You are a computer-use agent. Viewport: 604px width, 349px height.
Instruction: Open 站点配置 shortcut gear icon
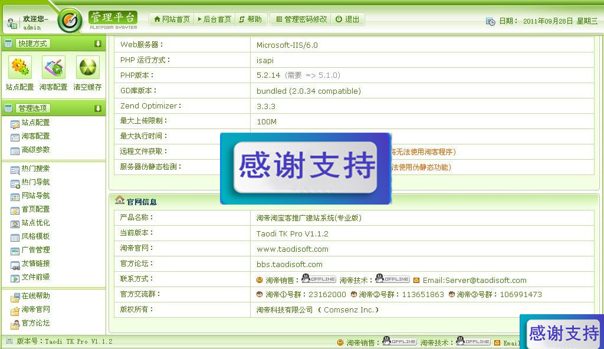pyautogui.click(x=19, y=67)
